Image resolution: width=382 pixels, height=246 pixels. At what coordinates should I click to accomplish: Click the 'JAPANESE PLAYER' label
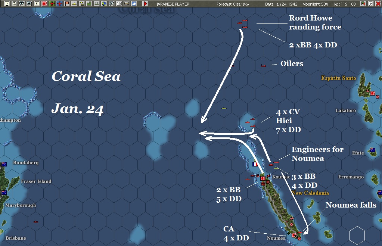(x=173, y=4)
